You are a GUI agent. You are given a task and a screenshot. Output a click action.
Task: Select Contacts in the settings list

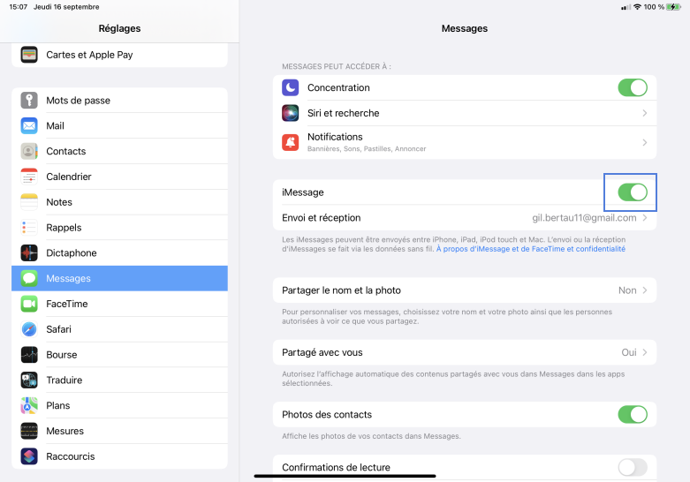119,151
